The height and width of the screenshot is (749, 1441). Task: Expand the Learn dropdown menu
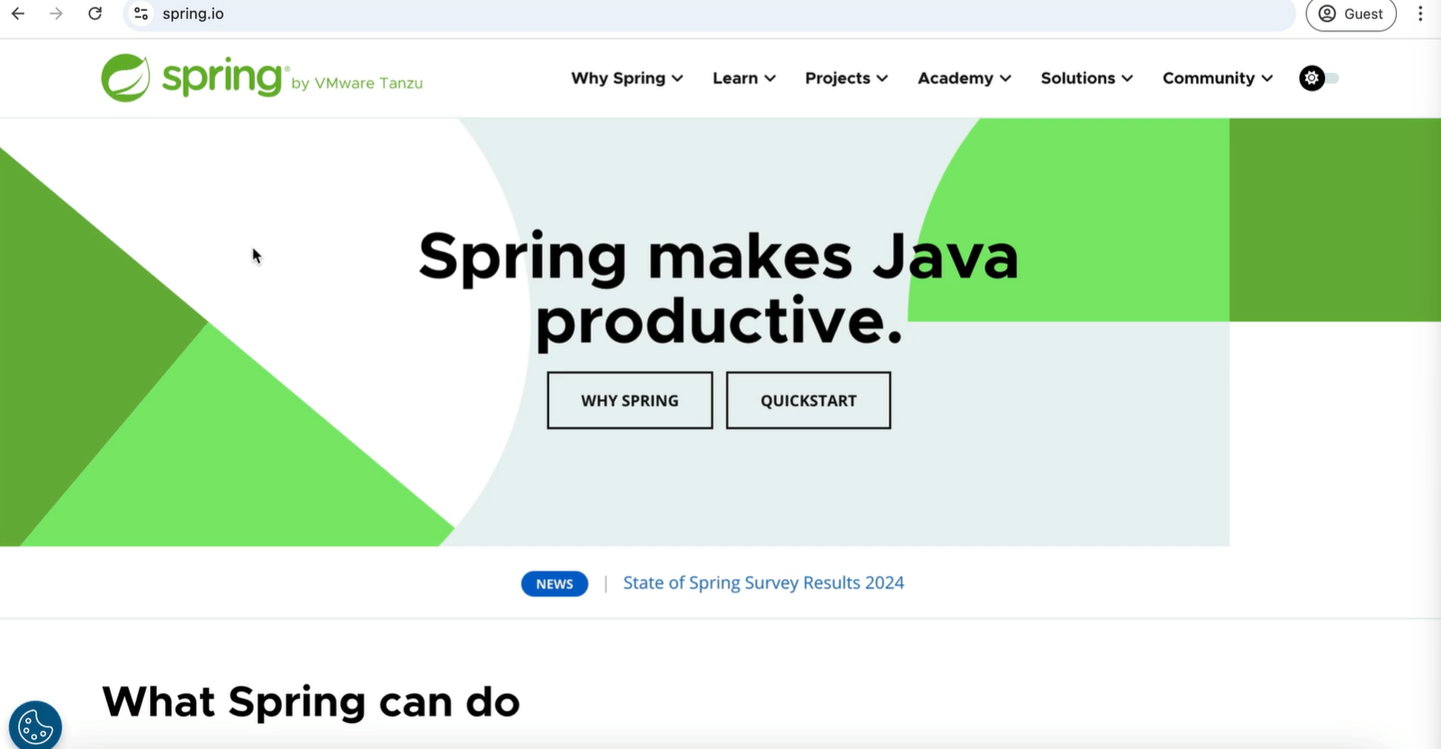point(744,78)
